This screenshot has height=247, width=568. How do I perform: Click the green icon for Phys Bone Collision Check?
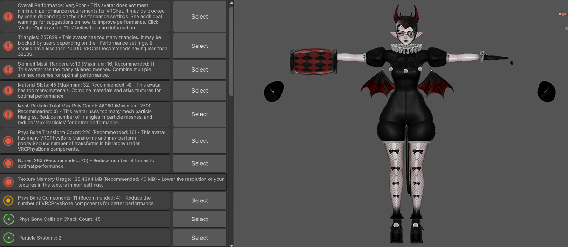8,219
